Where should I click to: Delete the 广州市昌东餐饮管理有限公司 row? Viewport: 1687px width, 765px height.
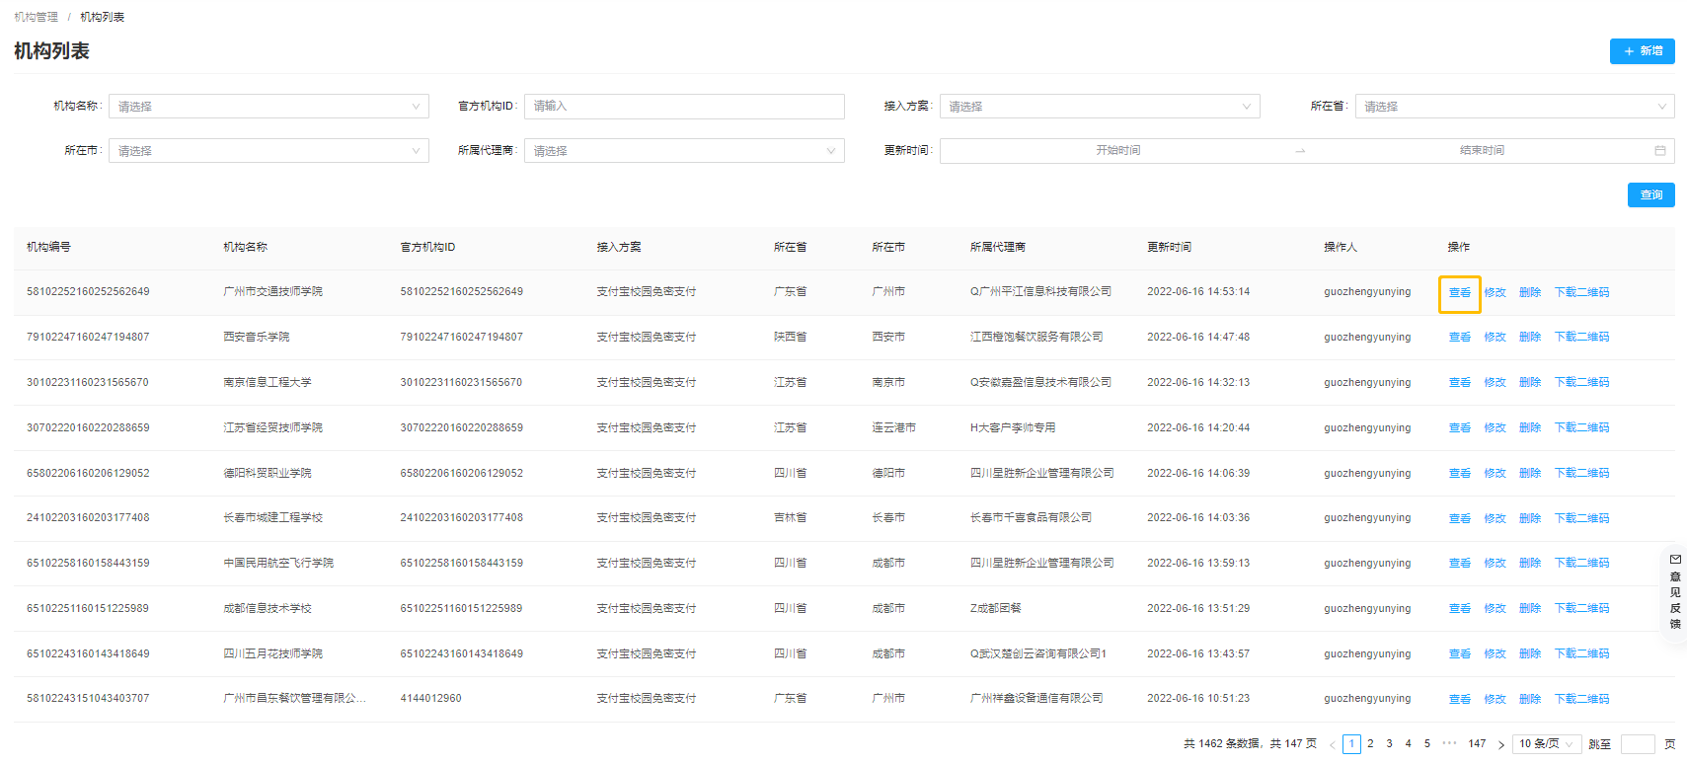[1530, 700]
